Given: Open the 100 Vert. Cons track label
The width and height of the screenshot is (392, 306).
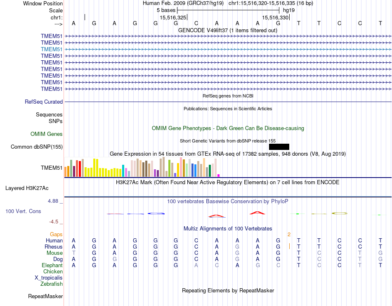Looking at the screenshot, I should [23, 211].
